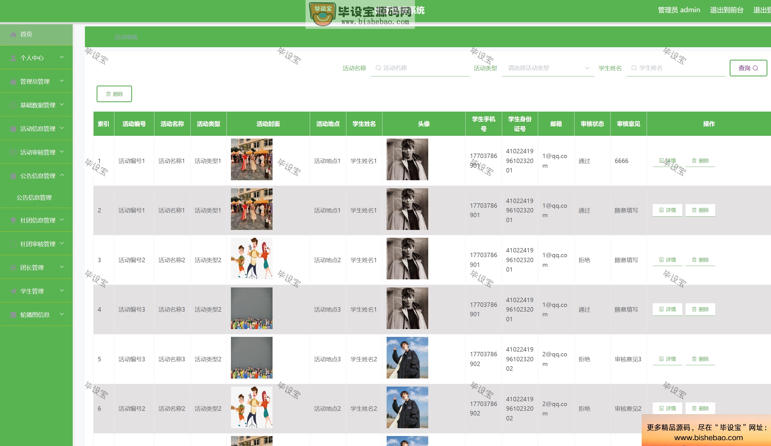Open 详情 for row 6
The width and height of the screenshot is (771, 446).
click(x=667, y=409)
